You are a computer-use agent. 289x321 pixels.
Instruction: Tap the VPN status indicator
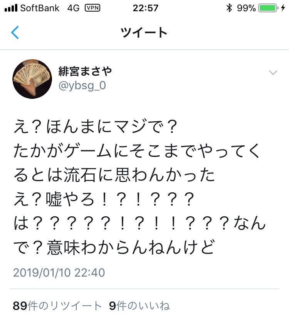click(92, 8)
